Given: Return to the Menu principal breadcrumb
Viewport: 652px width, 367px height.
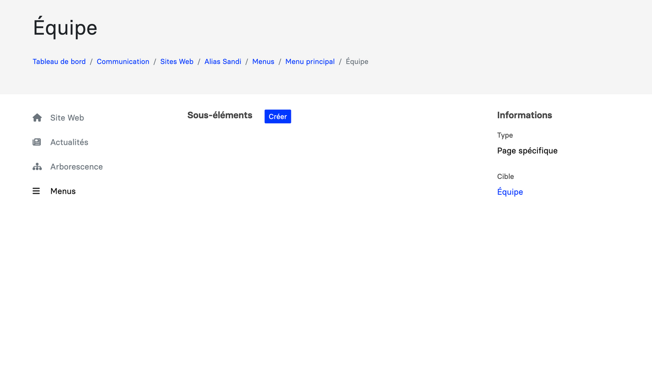Looking at the screenshot, I should coord(310,62).
